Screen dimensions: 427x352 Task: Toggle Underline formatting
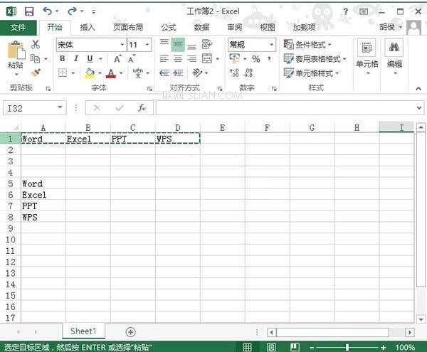pos(90,58)
